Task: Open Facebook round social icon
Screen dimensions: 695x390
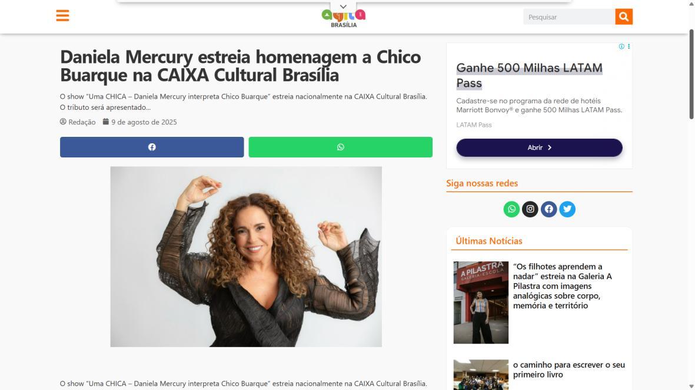Action: tap(548, 209)
